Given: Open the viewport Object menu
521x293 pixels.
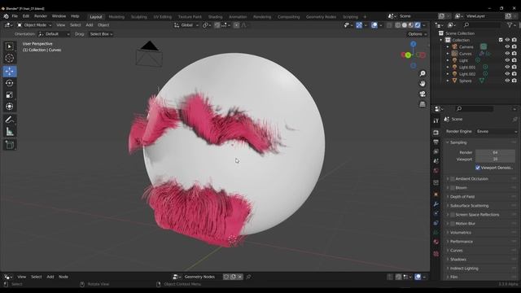Looking at the screenshot, I should pos(103,25).
